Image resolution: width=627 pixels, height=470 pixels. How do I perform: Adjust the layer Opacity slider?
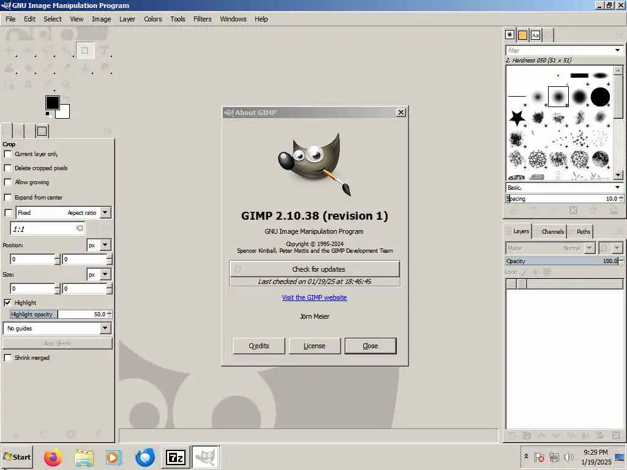tap(562, 261)
